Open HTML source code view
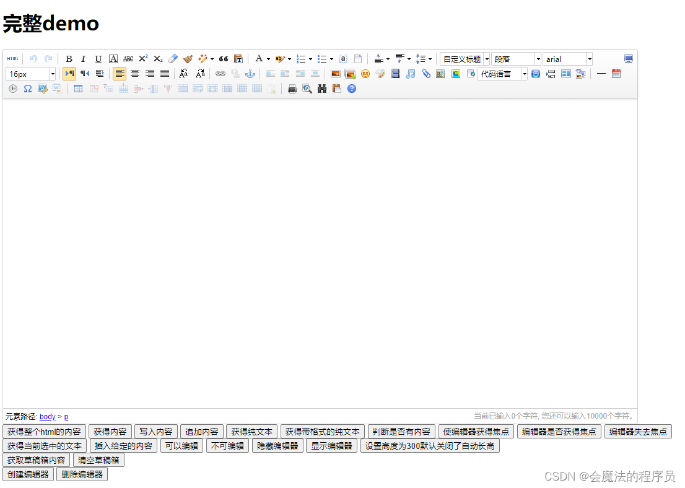Viewport: 685px width, 488px height. click(x=12, y=59)
